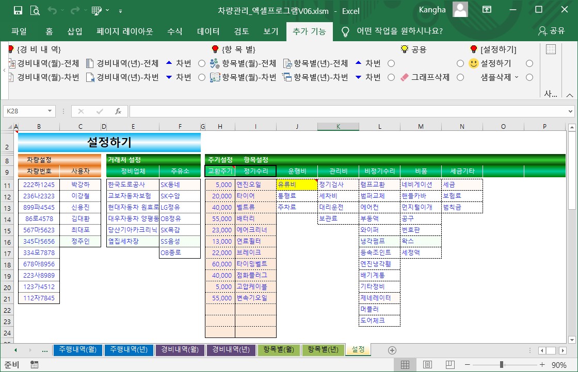Open the Undo history dropdown arrow
The image size is (578, 372).
62,10
